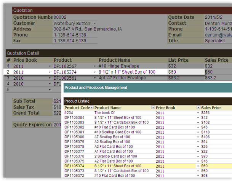Click the Customer field Waterbury Button
Viewport: 232px width, 181px height.
pyautogui.click(x=73, y=23)
